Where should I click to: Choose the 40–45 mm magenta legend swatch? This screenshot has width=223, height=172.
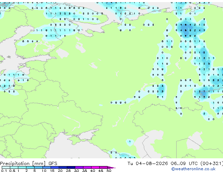coord(95,167)
